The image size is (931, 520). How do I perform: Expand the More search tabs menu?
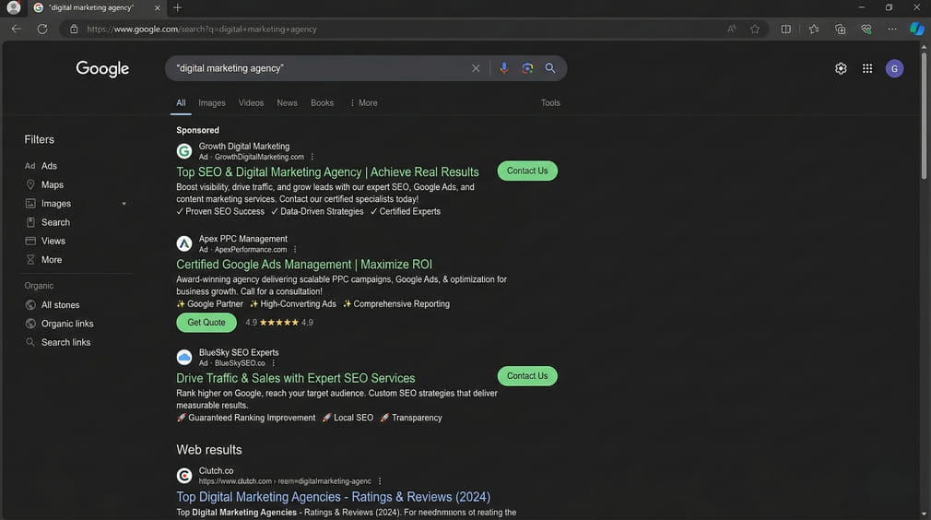(363, 102)
